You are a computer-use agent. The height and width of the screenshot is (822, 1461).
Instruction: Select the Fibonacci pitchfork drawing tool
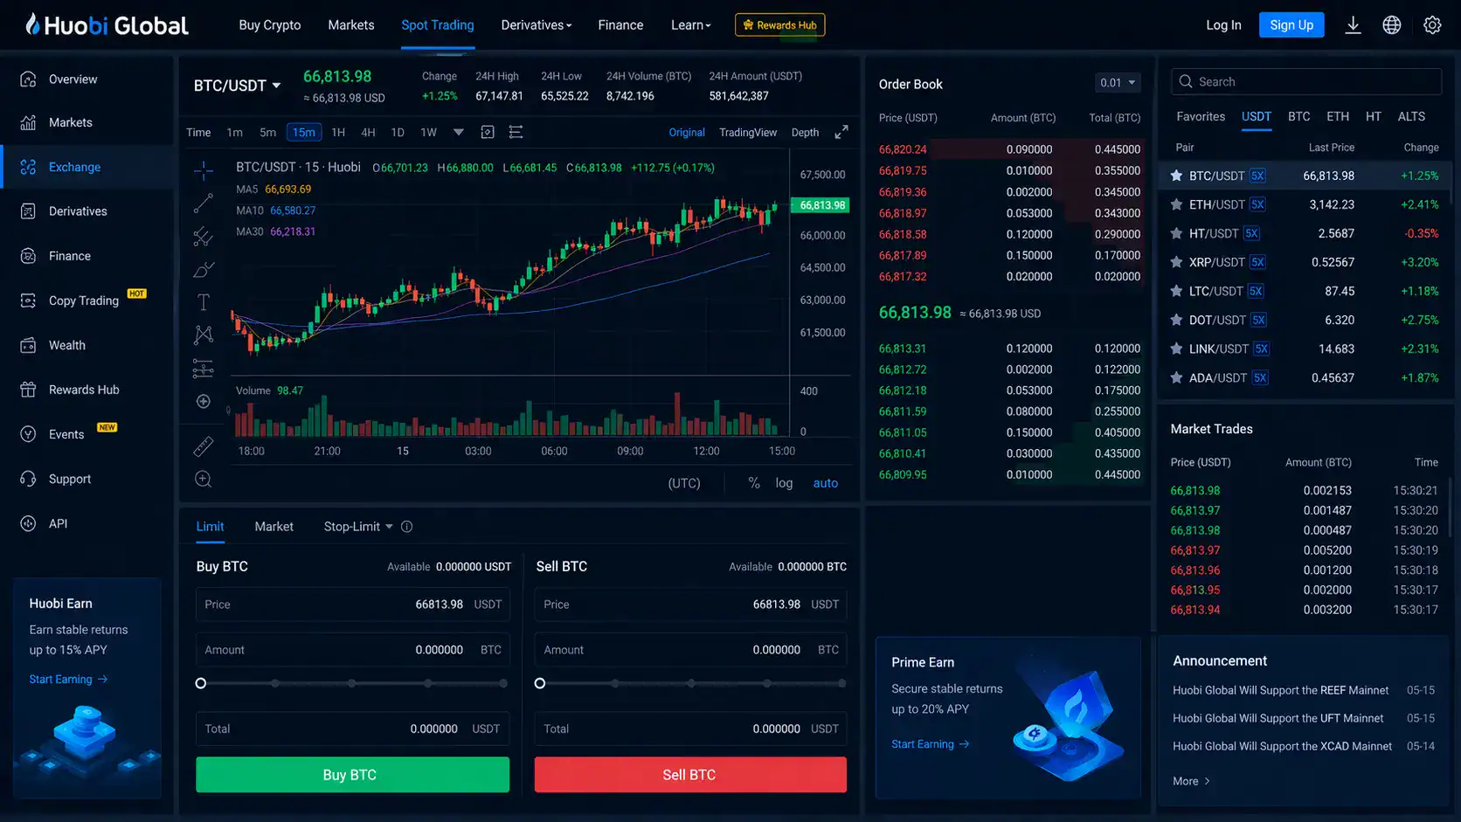coord(203,237)
